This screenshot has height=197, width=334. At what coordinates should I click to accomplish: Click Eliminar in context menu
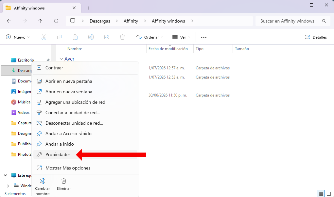pos(64,184)
